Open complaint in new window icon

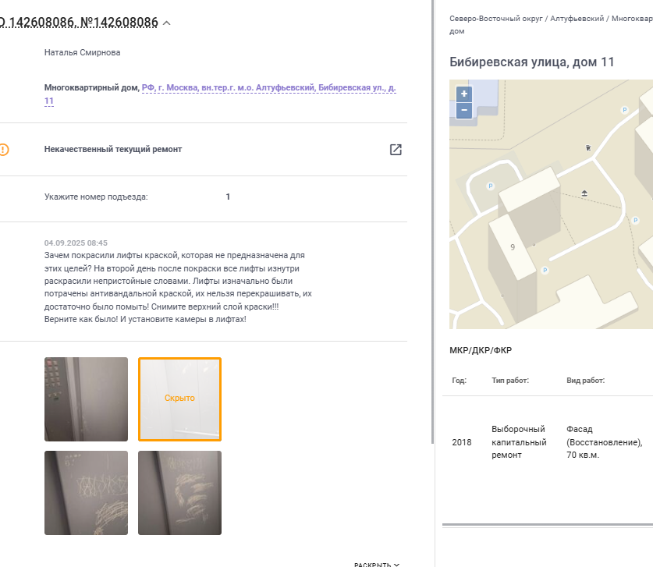click(x=396, y=150)
